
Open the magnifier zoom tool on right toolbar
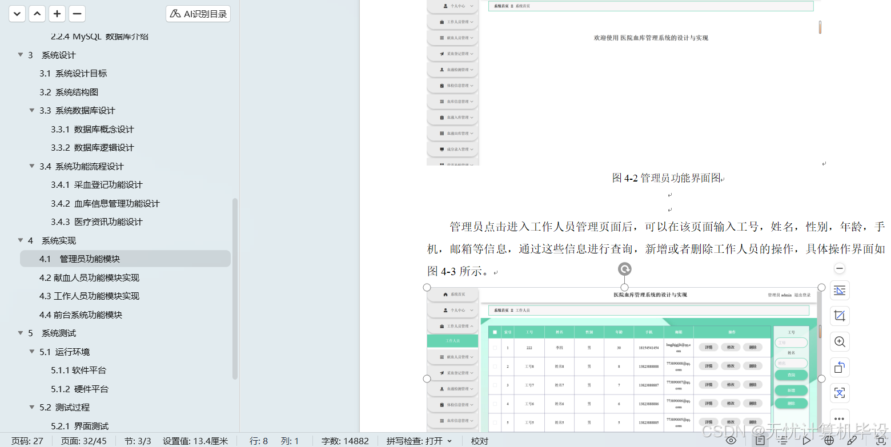(x=839, y=341)
